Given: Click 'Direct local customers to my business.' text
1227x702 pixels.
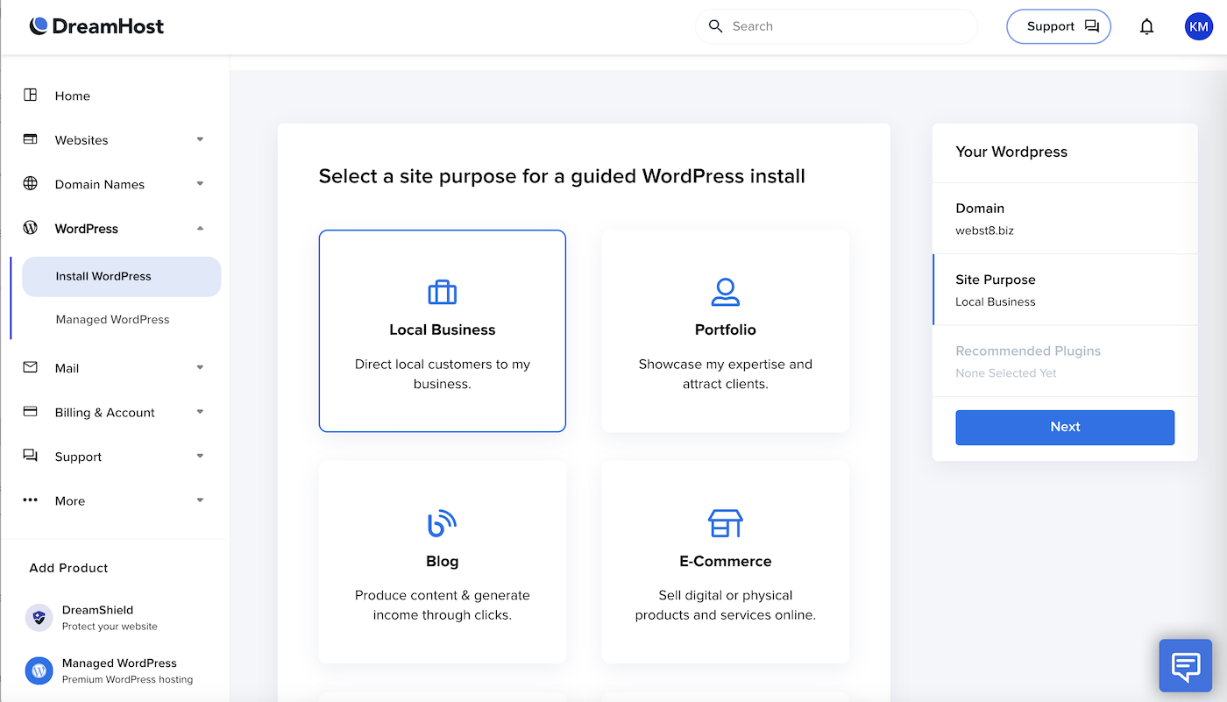Looking at the screenshot, I should tap(442, 374).
